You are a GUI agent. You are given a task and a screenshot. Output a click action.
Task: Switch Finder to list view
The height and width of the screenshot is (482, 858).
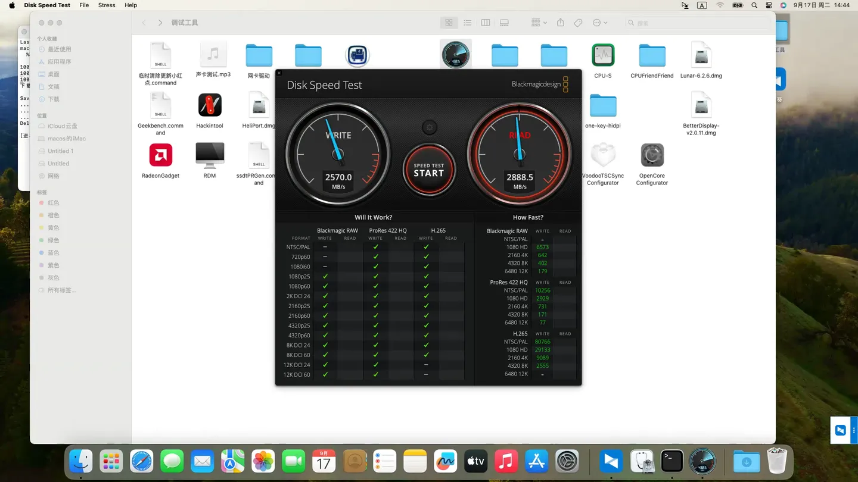point(468,22)
